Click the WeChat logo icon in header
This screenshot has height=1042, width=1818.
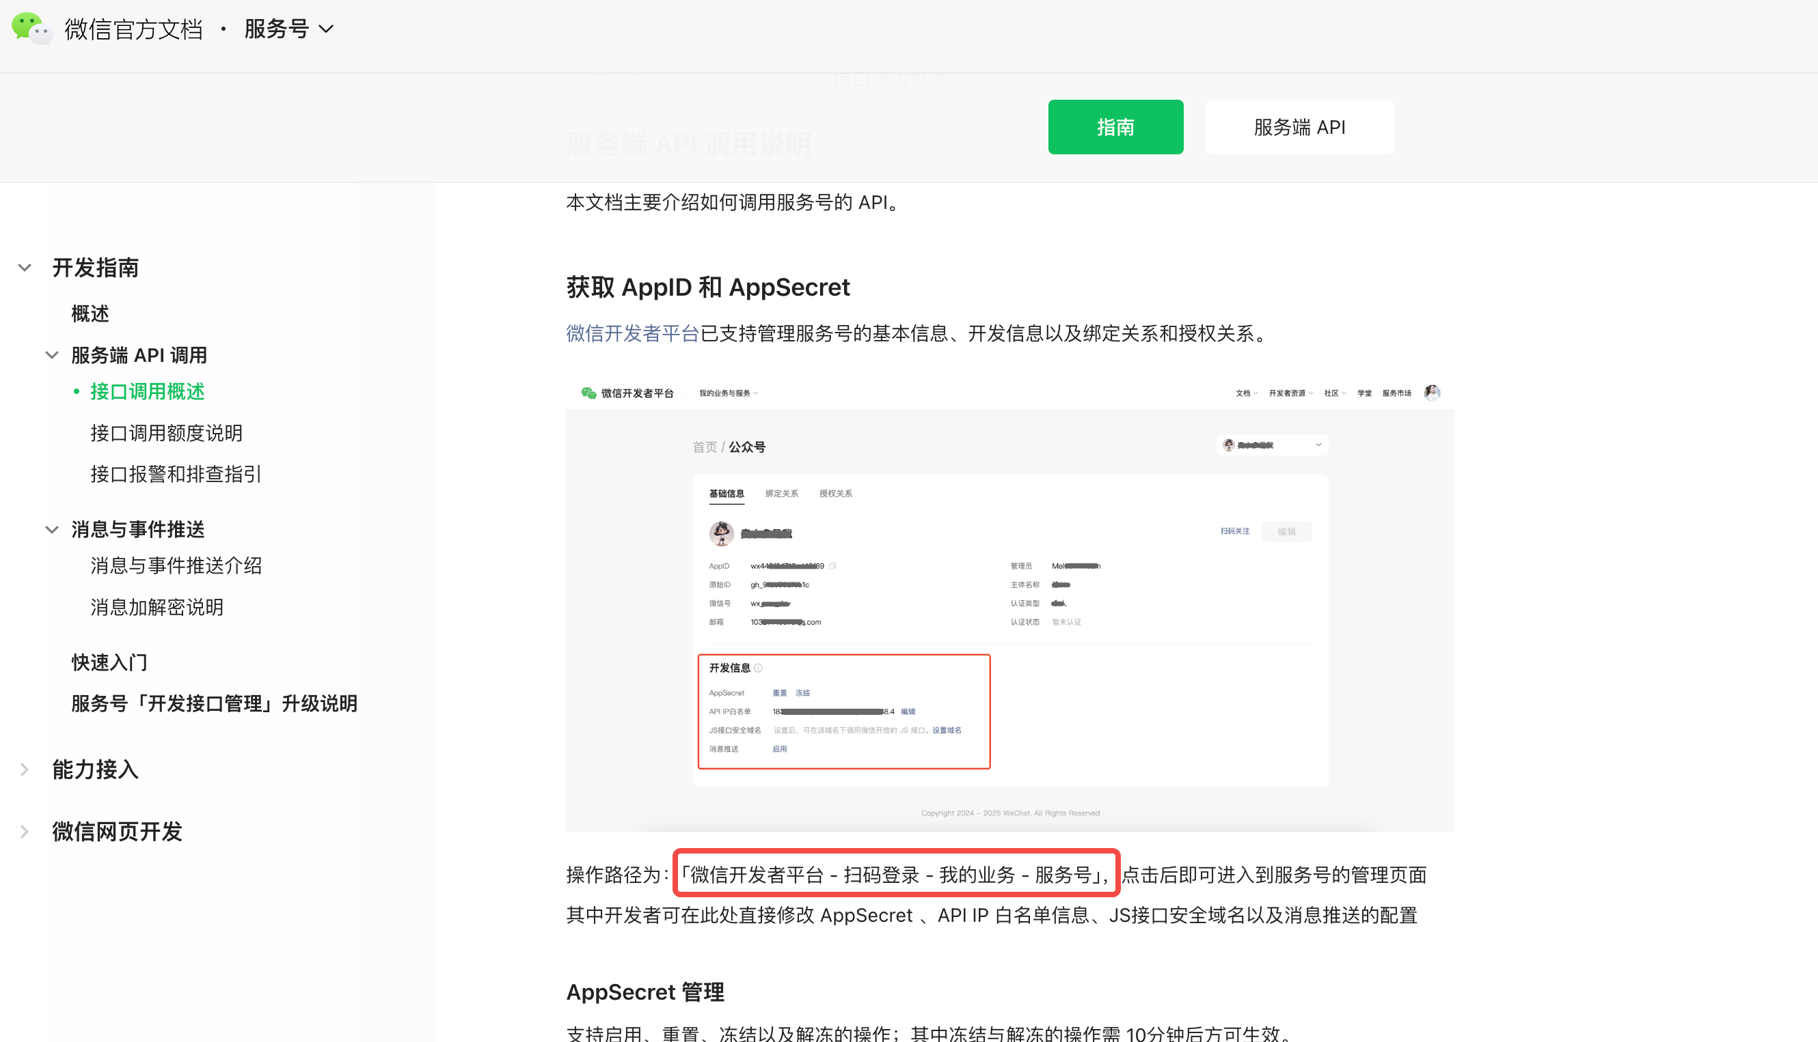pyautogui.click(x=30, y=29)
